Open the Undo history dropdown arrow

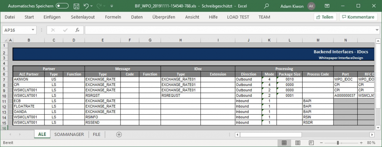coord(91,6)
